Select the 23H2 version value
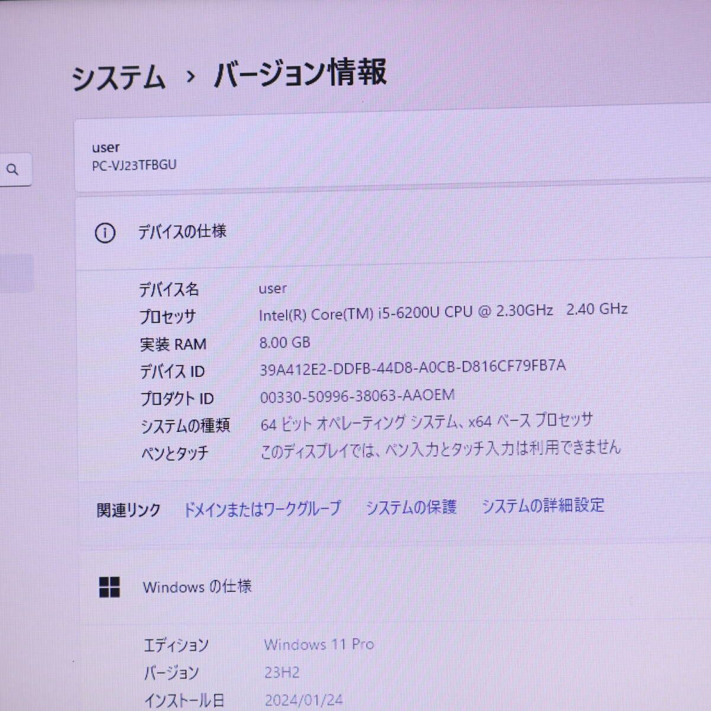711x711 pixels. [282, 672]
